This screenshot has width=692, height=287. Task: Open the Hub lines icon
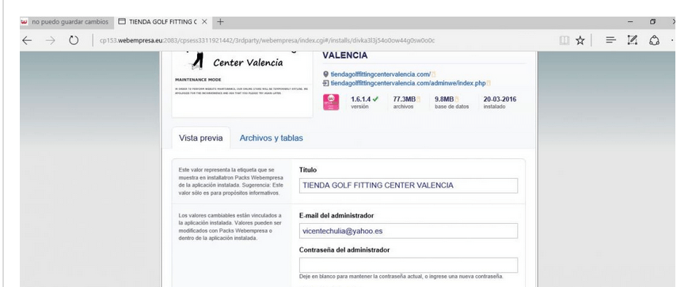[x=610, y=40]
